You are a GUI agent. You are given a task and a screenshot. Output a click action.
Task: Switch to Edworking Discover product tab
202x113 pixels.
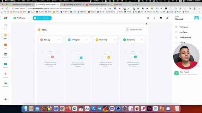click(22, 5)
